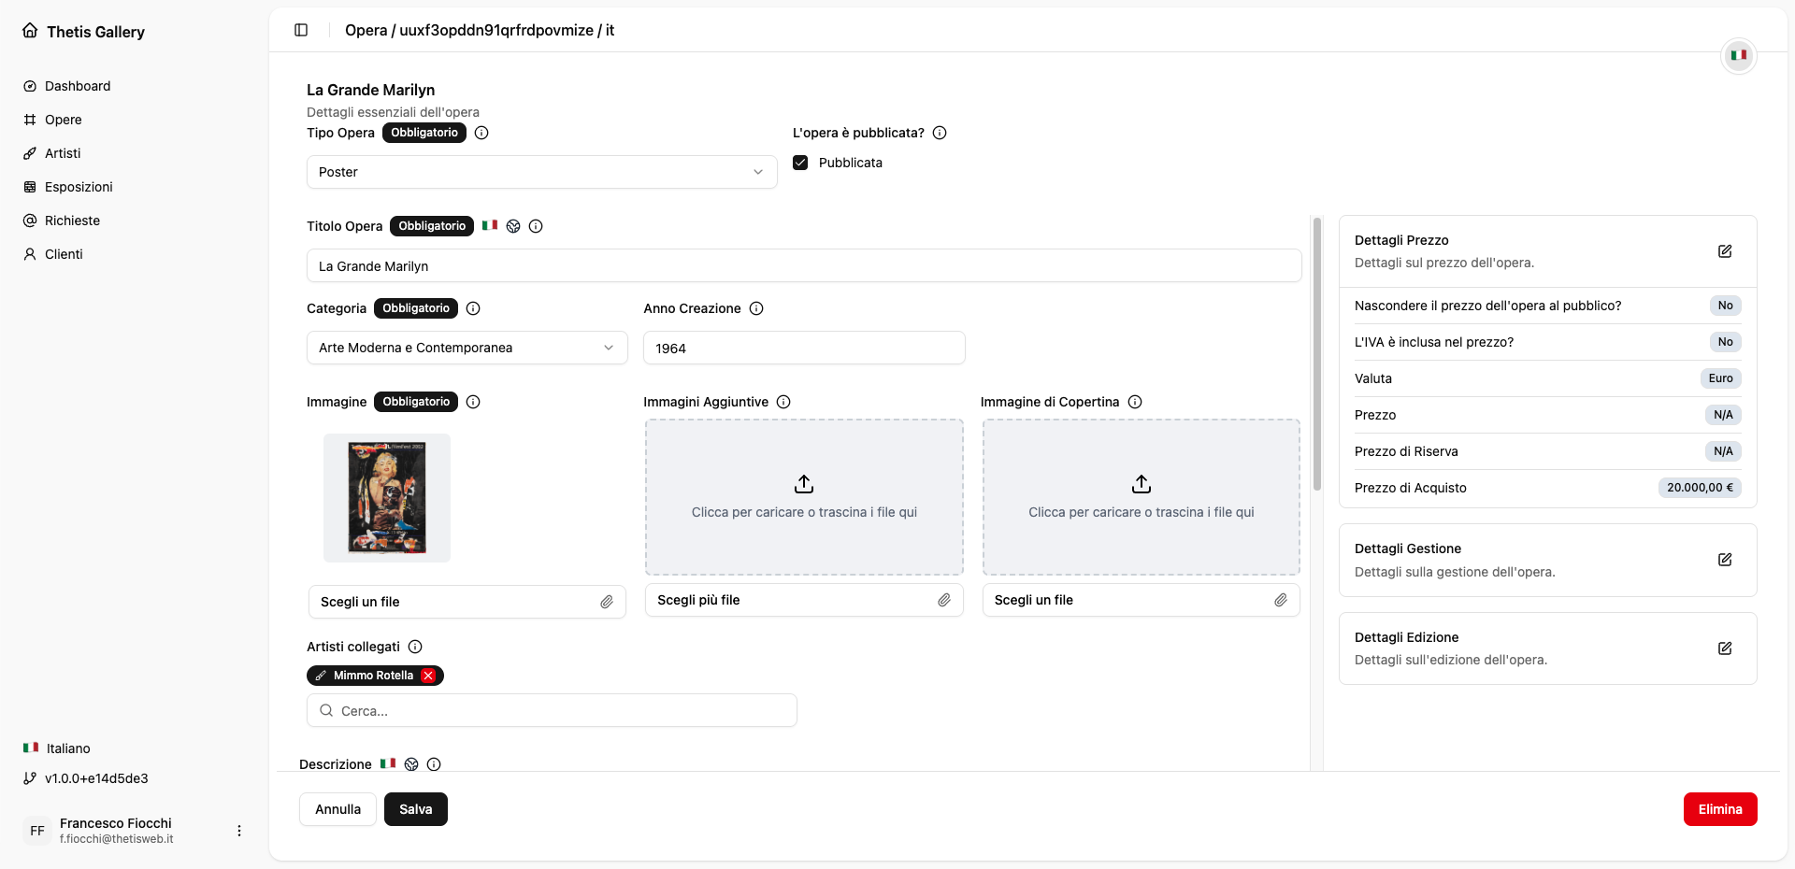1795x869 pixels.
Task: Click the info icon beside Tipo Opera
Action: pyautogui.click(x=481, y=133)
